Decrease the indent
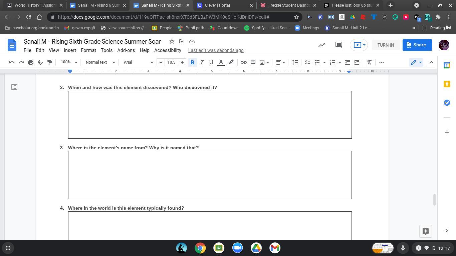Image resolution: width=456 pixels, height=256 pixels. pyautogui.click(x=348, y=62)
